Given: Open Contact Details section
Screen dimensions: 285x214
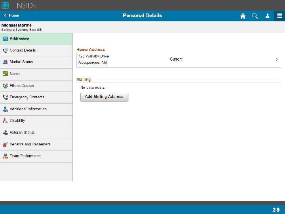Looking at the screenshot, I should (36, 51).
